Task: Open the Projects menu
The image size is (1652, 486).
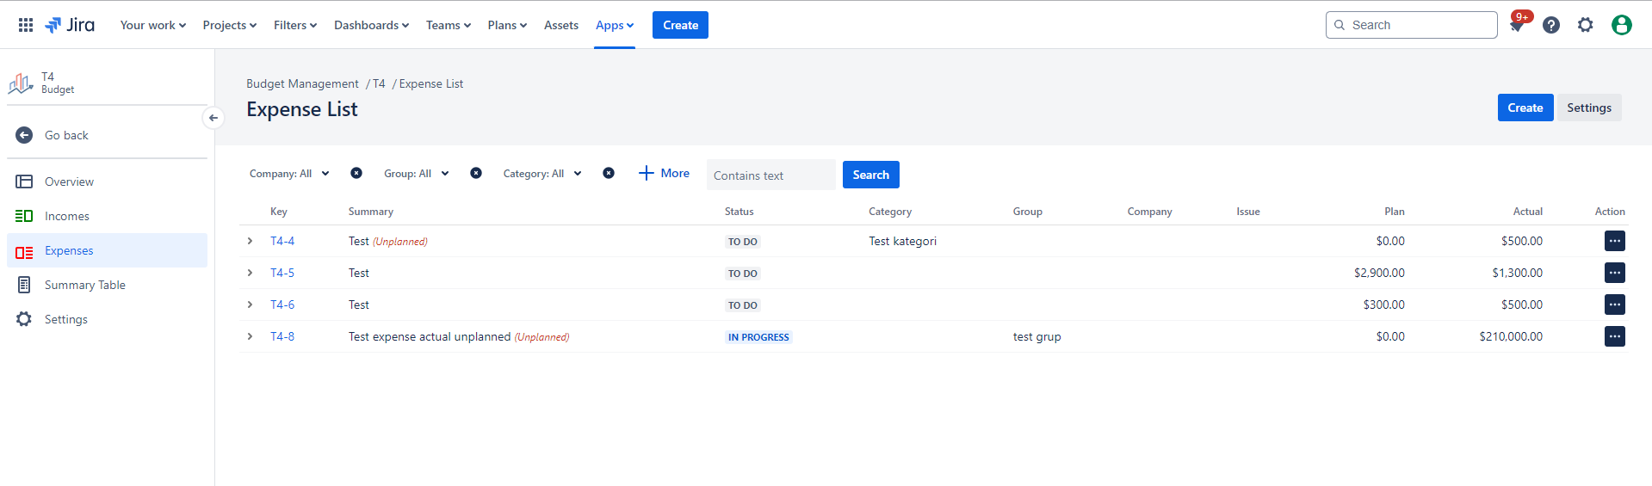Action: (230, 25)
